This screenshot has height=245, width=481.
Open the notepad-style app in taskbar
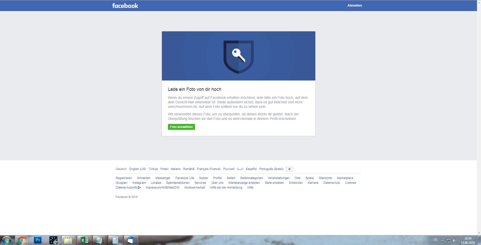[x=99, y=240]
